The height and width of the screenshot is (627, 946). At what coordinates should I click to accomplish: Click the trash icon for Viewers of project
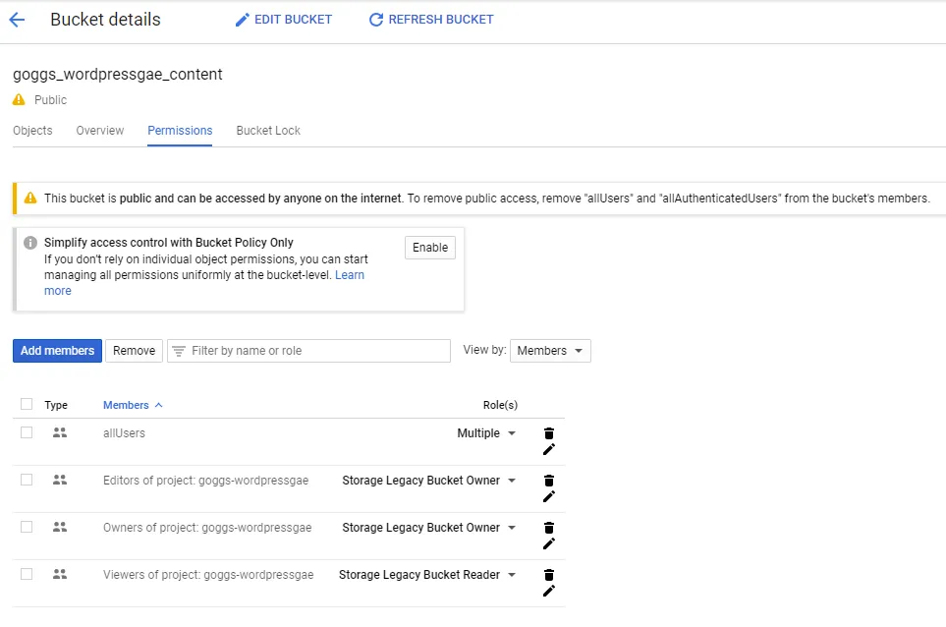(x=548, y=574)
